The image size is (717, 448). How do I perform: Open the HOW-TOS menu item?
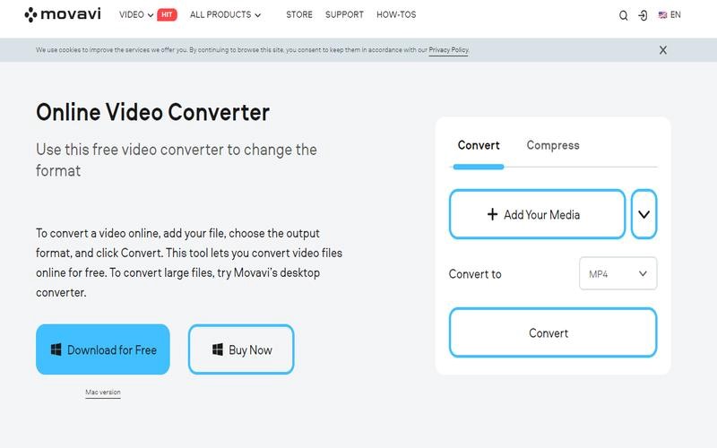[396, 14]
